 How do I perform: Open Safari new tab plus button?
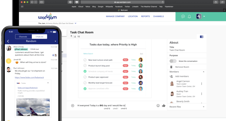[x=224, y=10]
